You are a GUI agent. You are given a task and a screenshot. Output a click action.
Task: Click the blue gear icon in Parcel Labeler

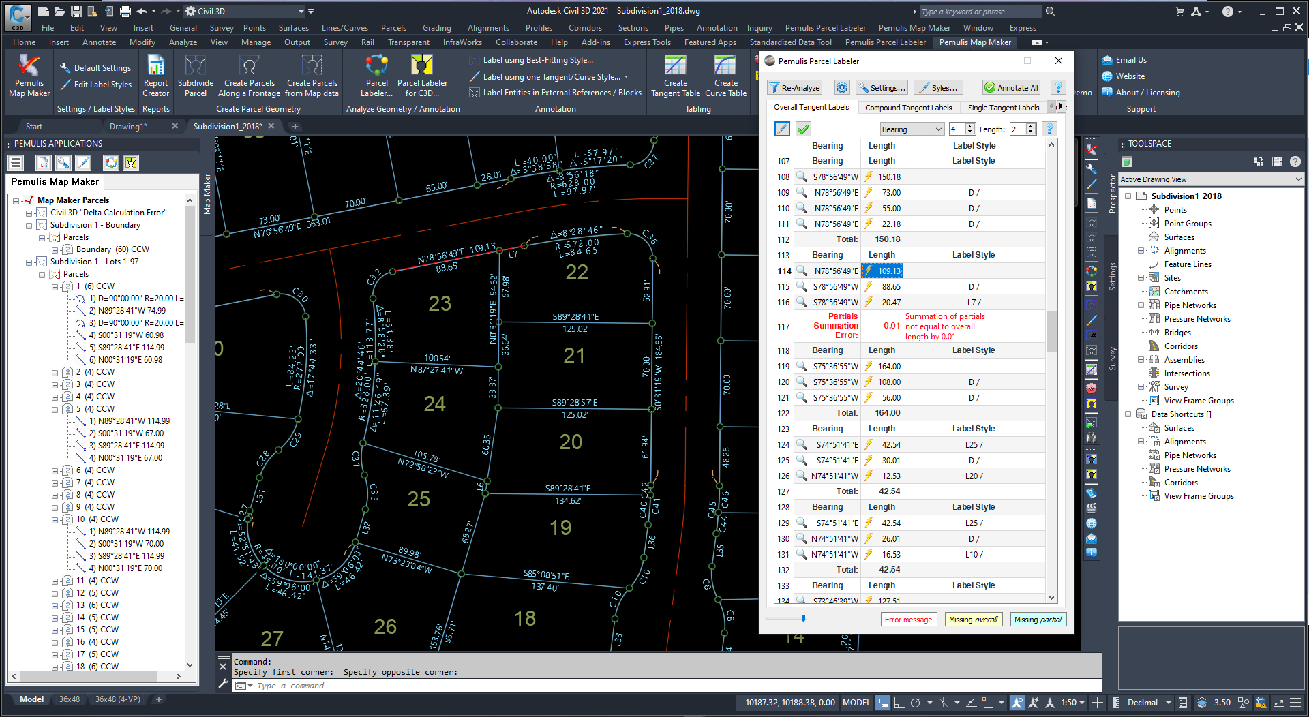pyautogui.click(x=842, y=88)
